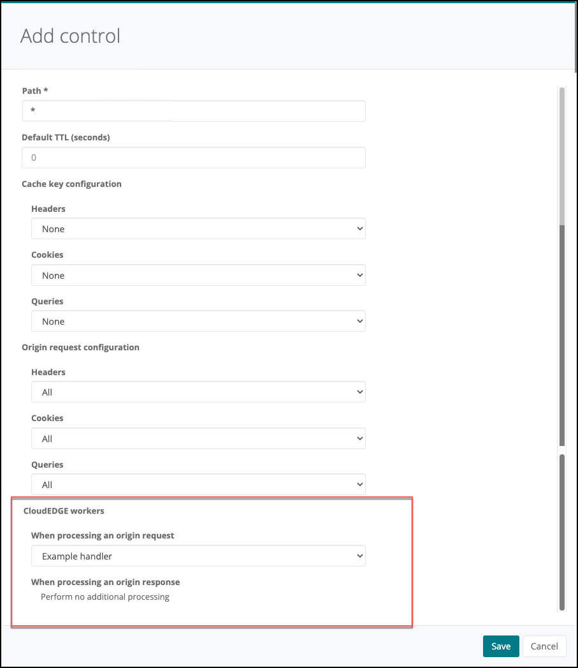This screenshot has height=668, width=578.
Task: Click Cancel to dismiss the dialog
Action: click(x=544, y=646)
